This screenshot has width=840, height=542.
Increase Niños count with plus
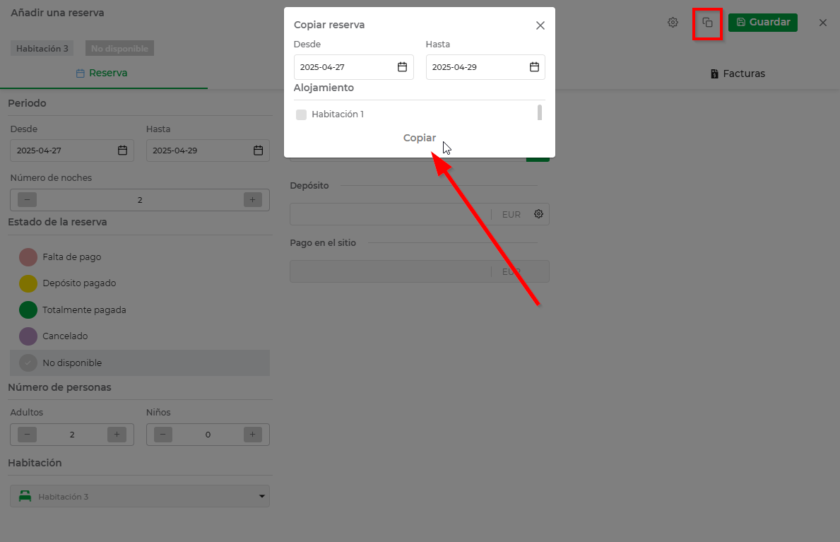(x=253, y=435)
